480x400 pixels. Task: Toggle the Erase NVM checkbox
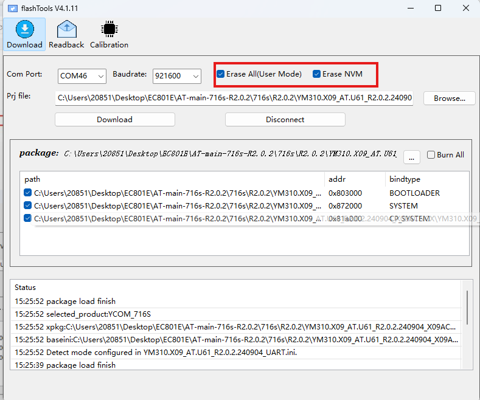[317, 74]
